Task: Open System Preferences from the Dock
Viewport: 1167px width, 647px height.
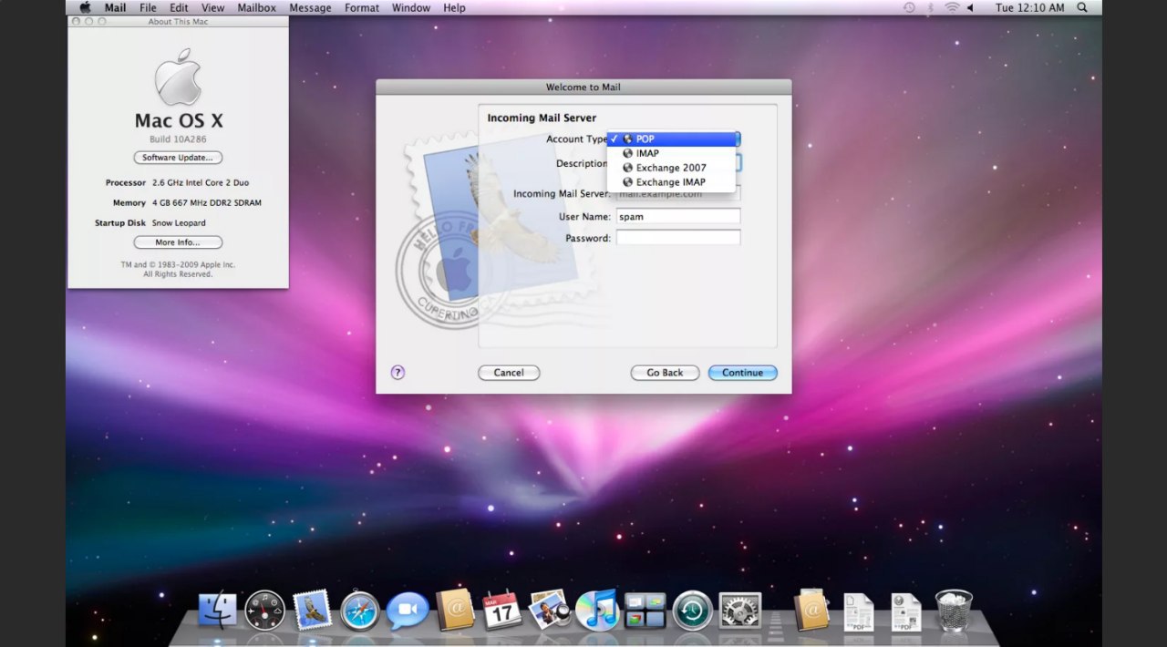Action: click(739, 610)
